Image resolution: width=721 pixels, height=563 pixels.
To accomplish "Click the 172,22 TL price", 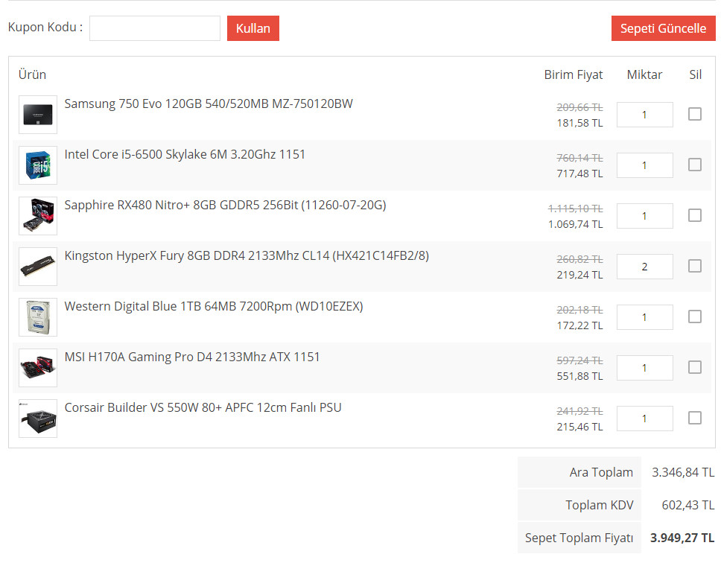I will pyautogui.click(x=579, y=325).
